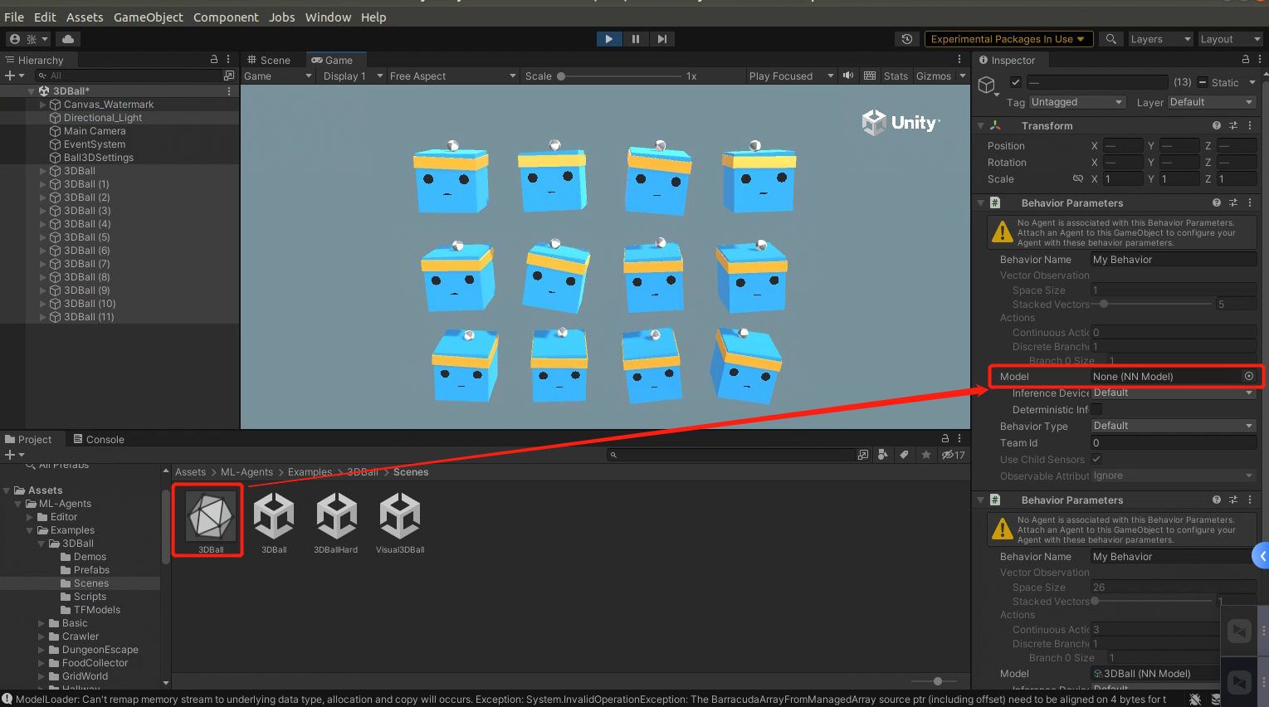
Task: Click the mute audio speaker icon
Action: pyautogui.click(x=848, y=76)
